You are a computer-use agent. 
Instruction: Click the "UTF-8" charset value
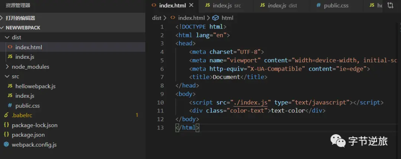tap(248, 52)
